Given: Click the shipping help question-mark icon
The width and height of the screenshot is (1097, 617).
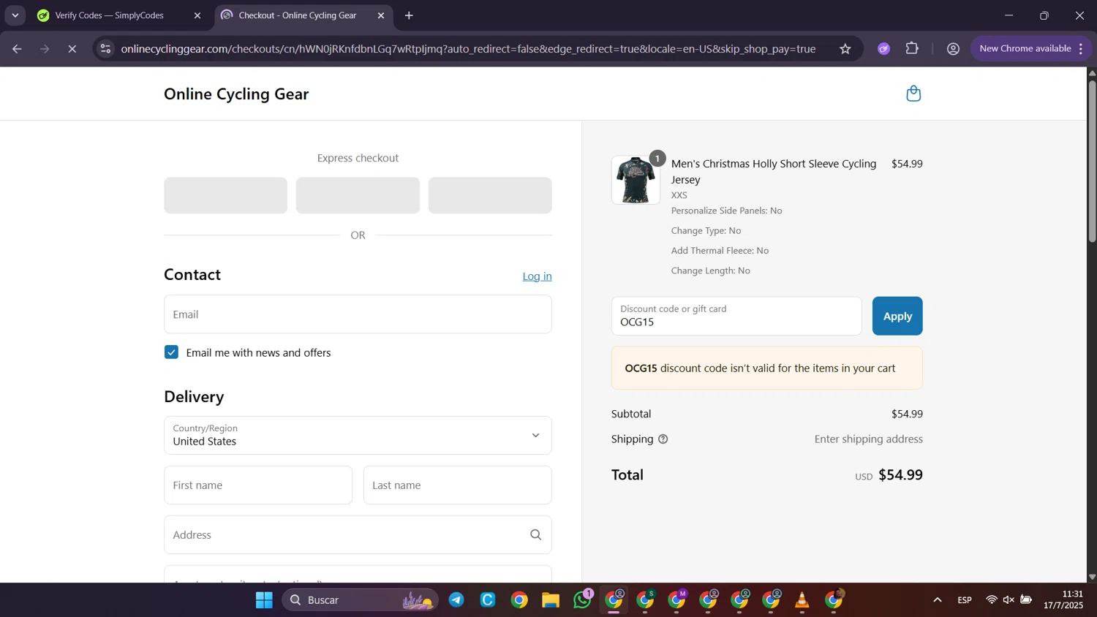Looking at the screenshot, I should point(663,439).
